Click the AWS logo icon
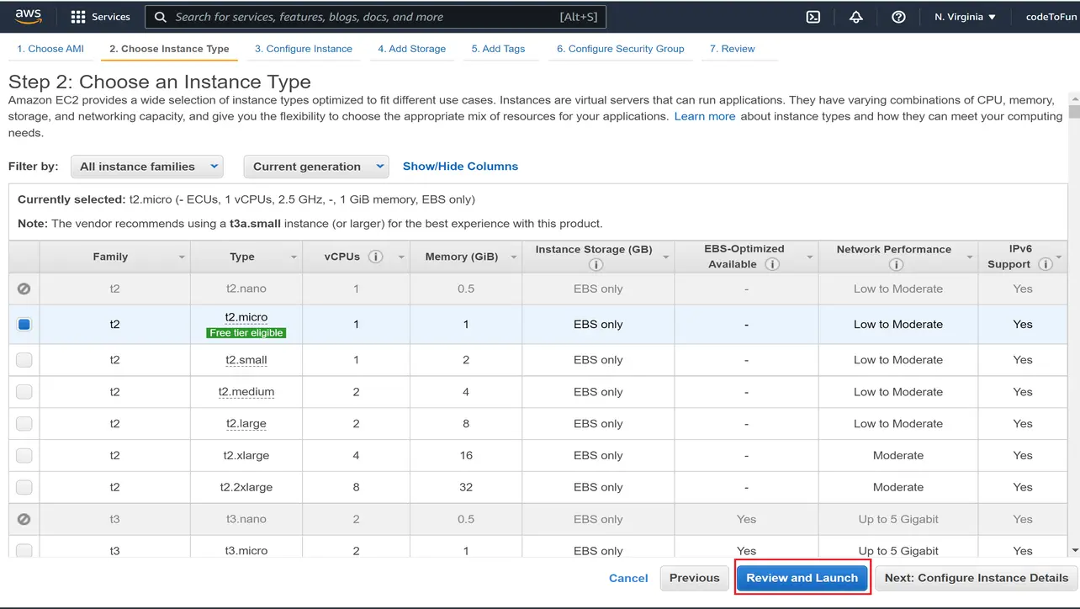1080x609 pixels. [x=29, y=17]
